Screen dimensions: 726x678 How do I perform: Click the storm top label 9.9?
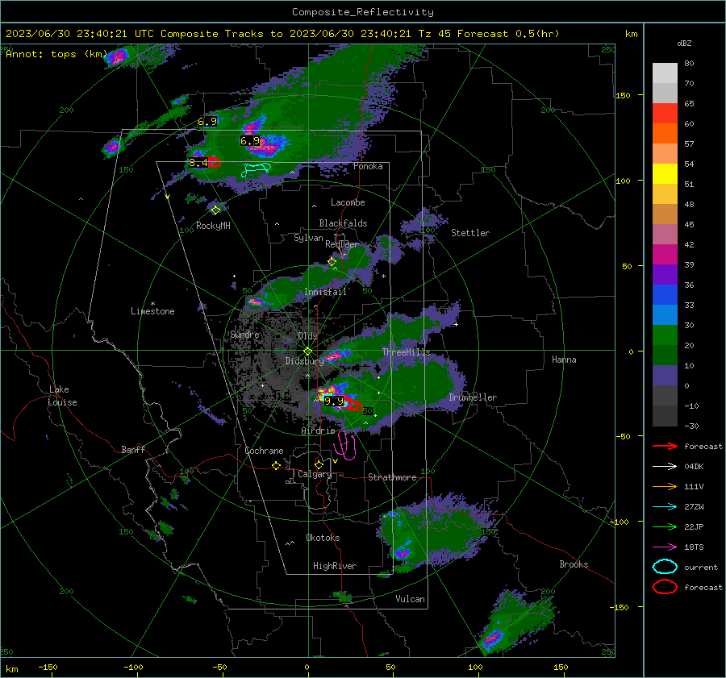coord(334,401)
